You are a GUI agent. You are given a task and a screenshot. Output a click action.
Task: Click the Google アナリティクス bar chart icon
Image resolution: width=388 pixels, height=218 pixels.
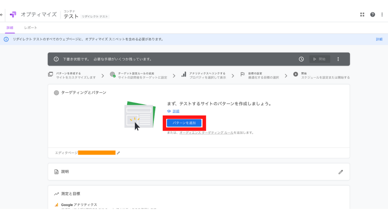coord(56,205)
